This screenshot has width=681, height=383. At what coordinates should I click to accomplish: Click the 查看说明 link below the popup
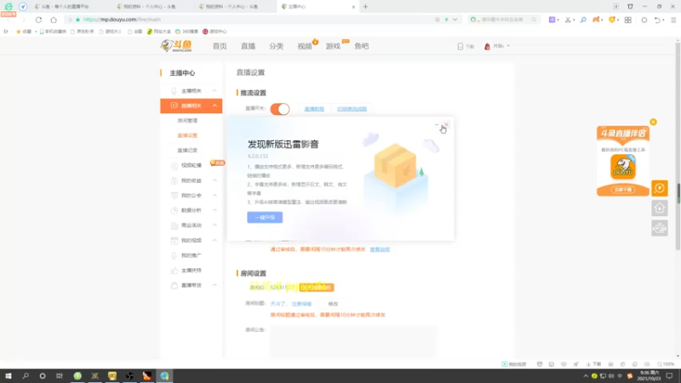click(380, 249)
